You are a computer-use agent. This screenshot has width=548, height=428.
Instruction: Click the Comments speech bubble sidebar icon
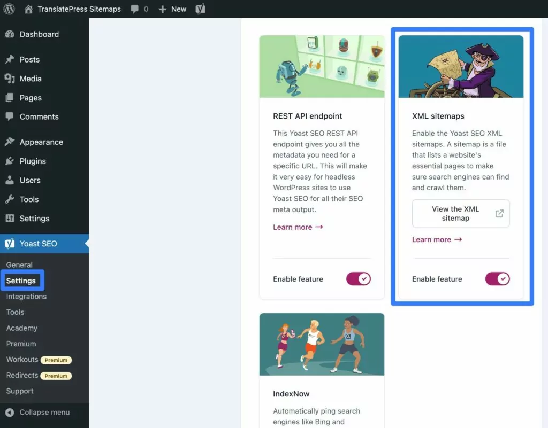10,116
